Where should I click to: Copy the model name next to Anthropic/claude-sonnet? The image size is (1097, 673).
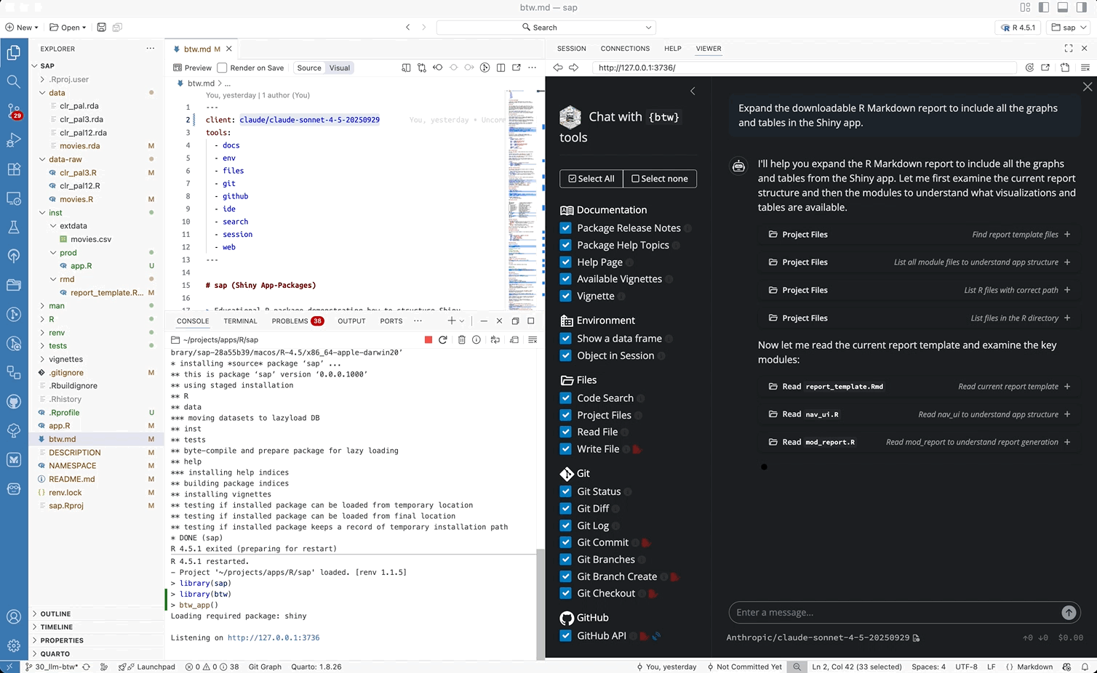click(x=916, y=638)
